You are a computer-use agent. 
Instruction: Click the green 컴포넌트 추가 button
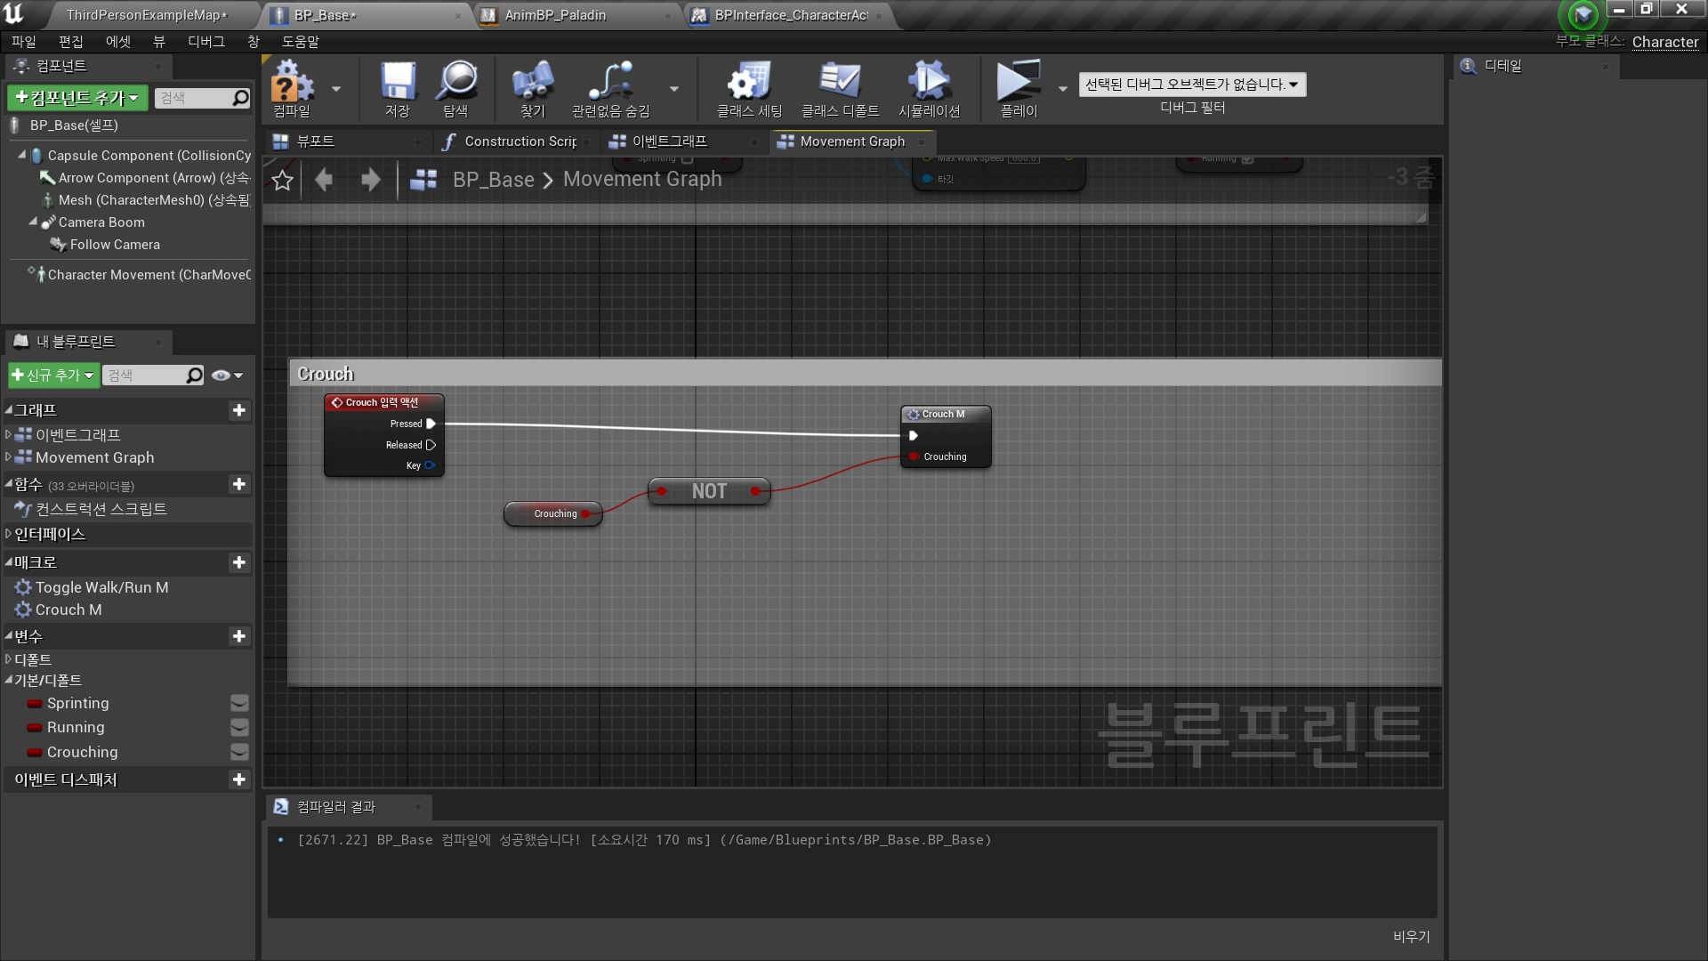[77, 98]
